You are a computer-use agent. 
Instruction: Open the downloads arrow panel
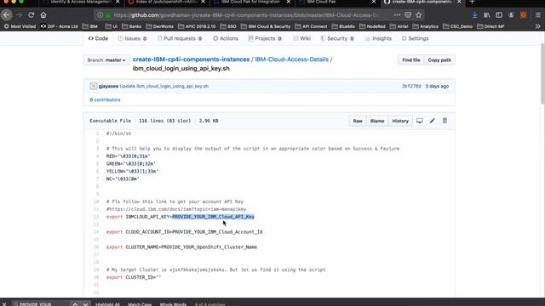475,15
